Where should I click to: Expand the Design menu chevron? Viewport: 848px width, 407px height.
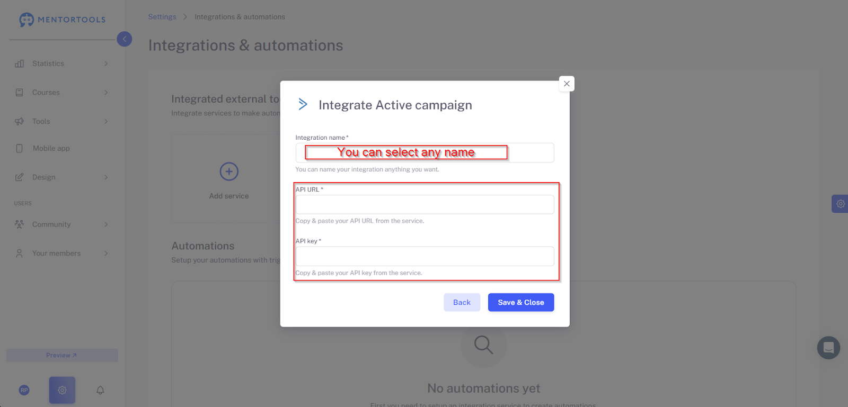point(106,177)
